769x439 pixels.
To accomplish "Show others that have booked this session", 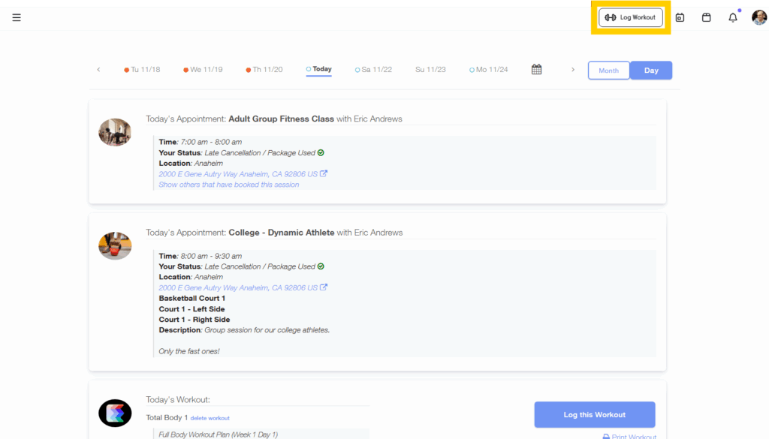I will pos(228,185).
